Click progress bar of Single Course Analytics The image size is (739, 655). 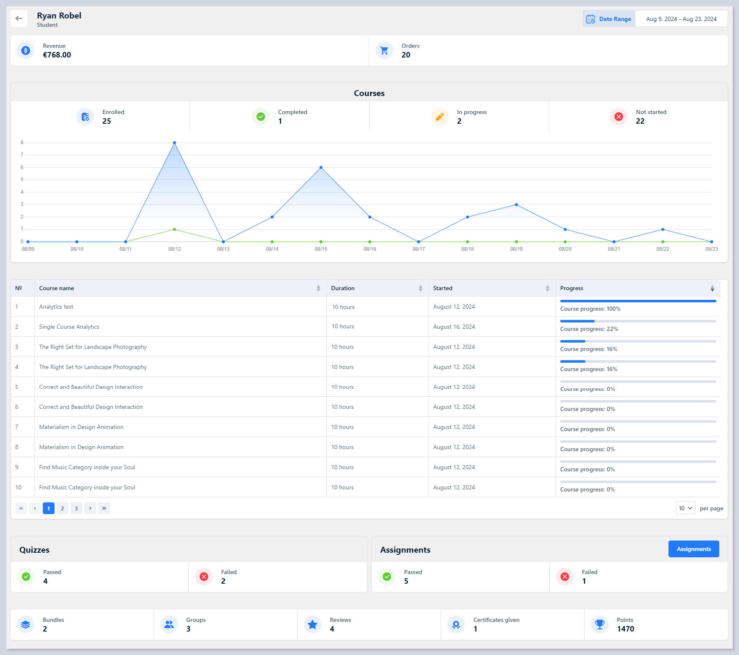[638, 321]
